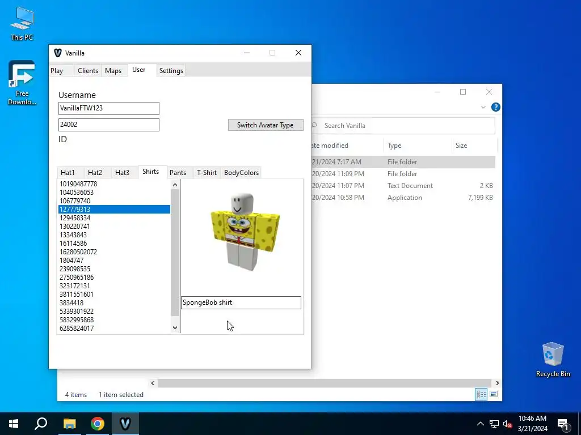This screenshot has width=581, height=435.
Task: Select shirt ID 10190487778
Action: 114,184
